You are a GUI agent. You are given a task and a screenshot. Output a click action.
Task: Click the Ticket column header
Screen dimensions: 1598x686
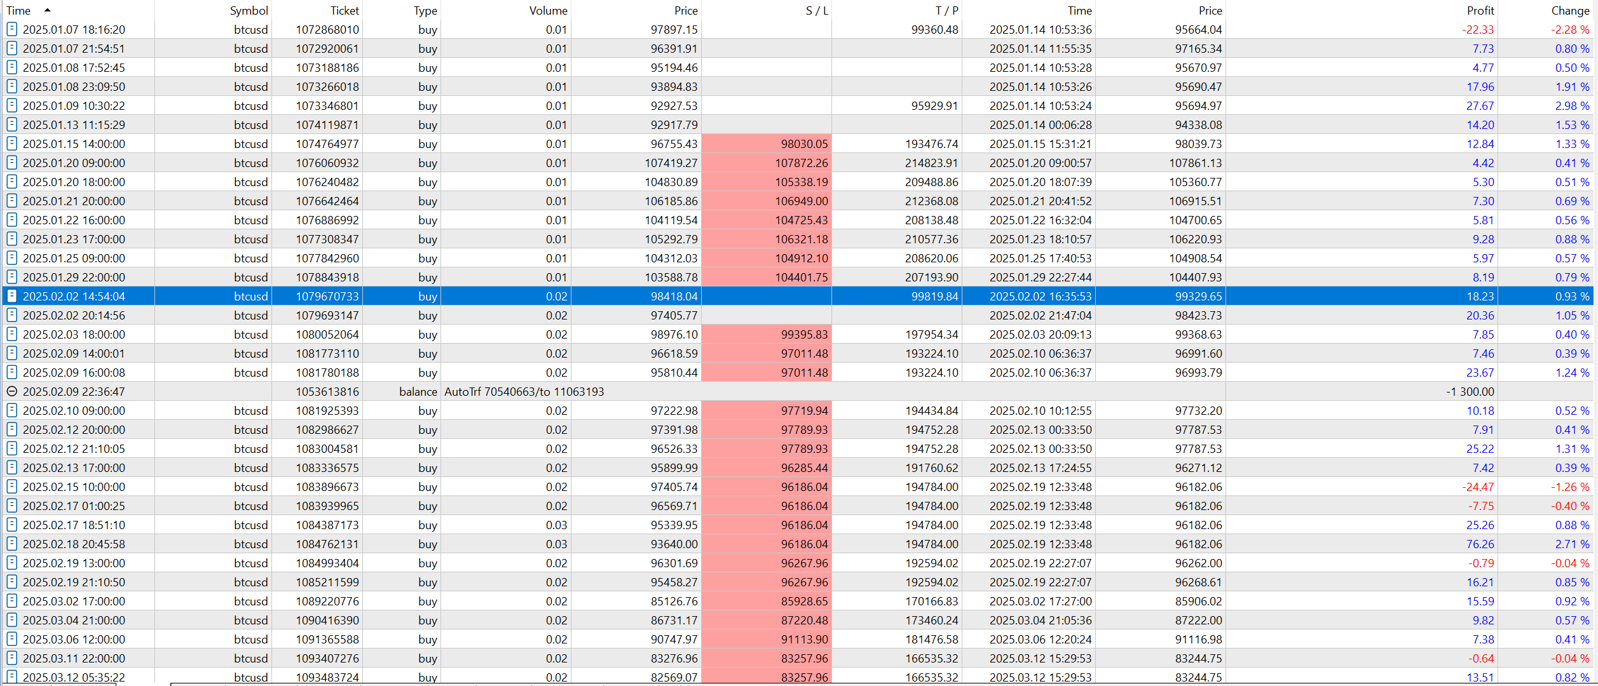click(x=345, y=10)
